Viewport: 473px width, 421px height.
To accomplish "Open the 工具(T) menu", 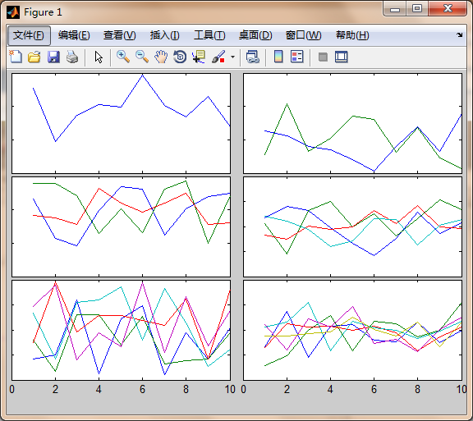I will (x=209, y=35).
